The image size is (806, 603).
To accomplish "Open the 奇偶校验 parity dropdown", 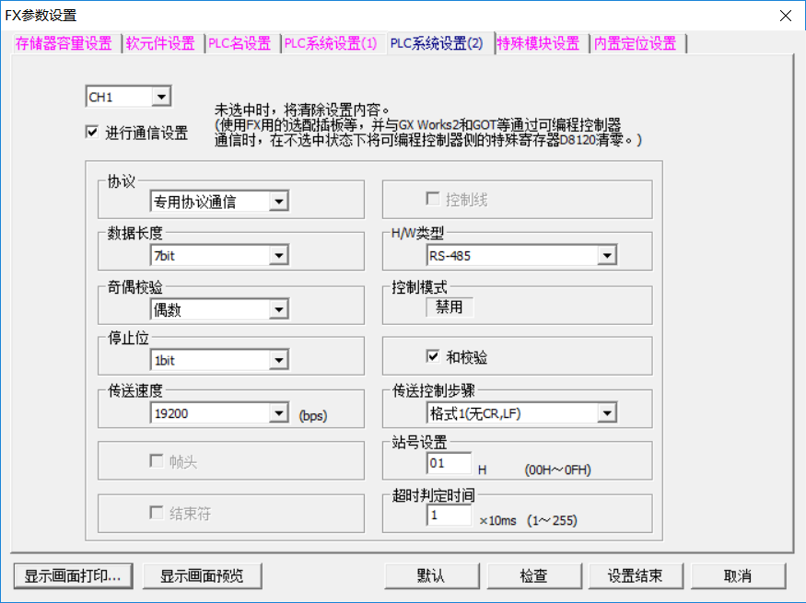I will (x=278, y=310).
